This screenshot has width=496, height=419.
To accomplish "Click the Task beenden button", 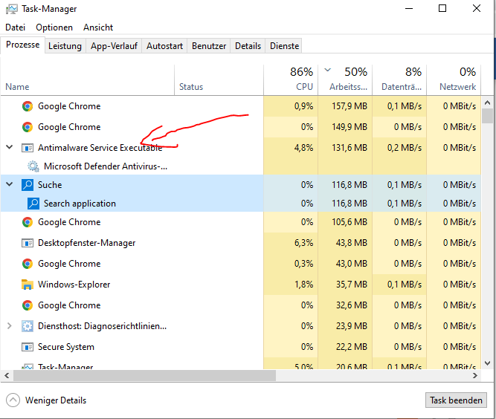I will [456, 400].
